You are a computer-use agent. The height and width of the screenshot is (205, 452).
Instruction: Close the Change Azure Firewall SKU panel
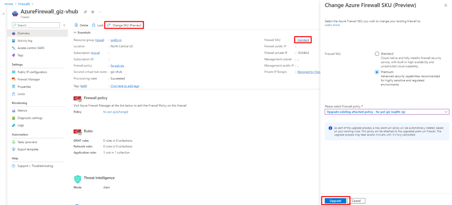coord(446,5)
